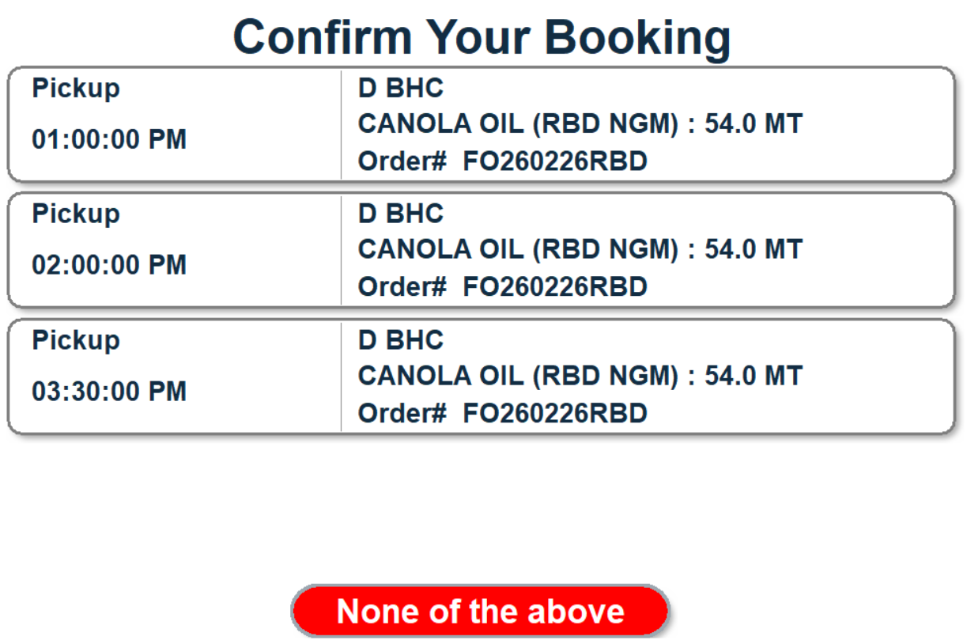Click D BHC in the 03:30 PM booking
The height and width of the screenshot is (644, 967).
point(401,340)
